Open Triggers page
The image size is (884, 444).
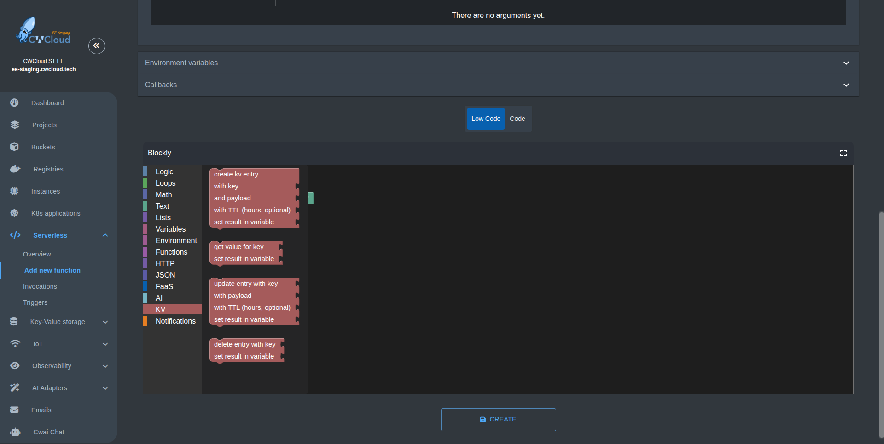click(35, 302)
